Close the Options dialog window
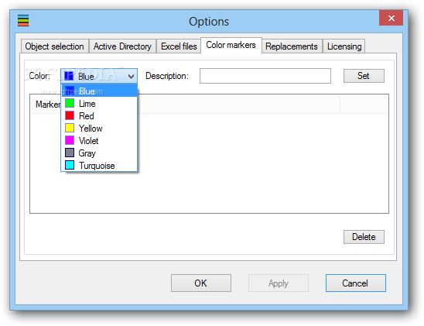Viewport: 424px width, 326px height. click(391, 18)
